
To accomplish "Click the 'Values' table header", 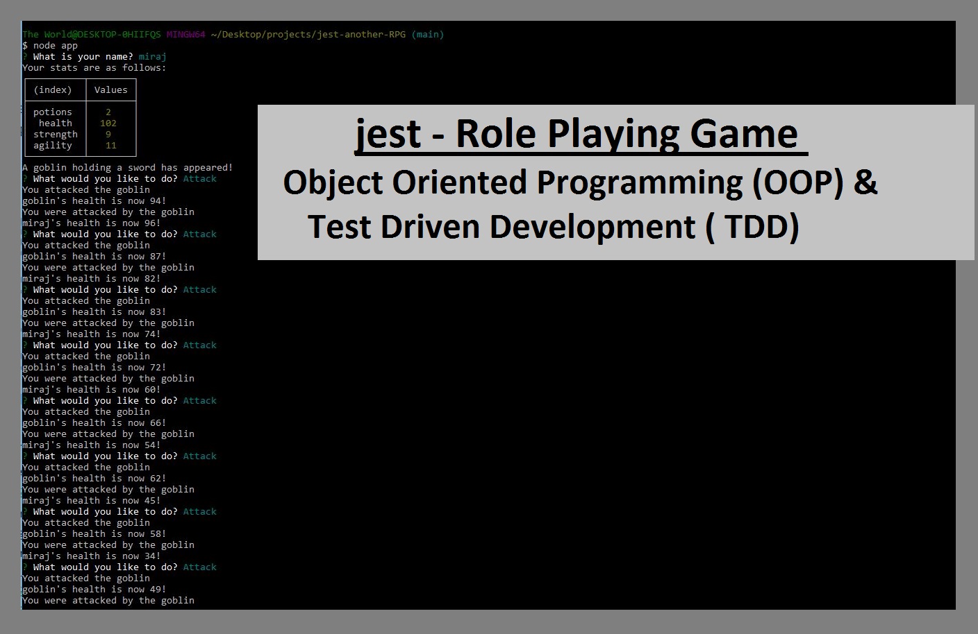I will pyautogui.click(x=111, y=89).
